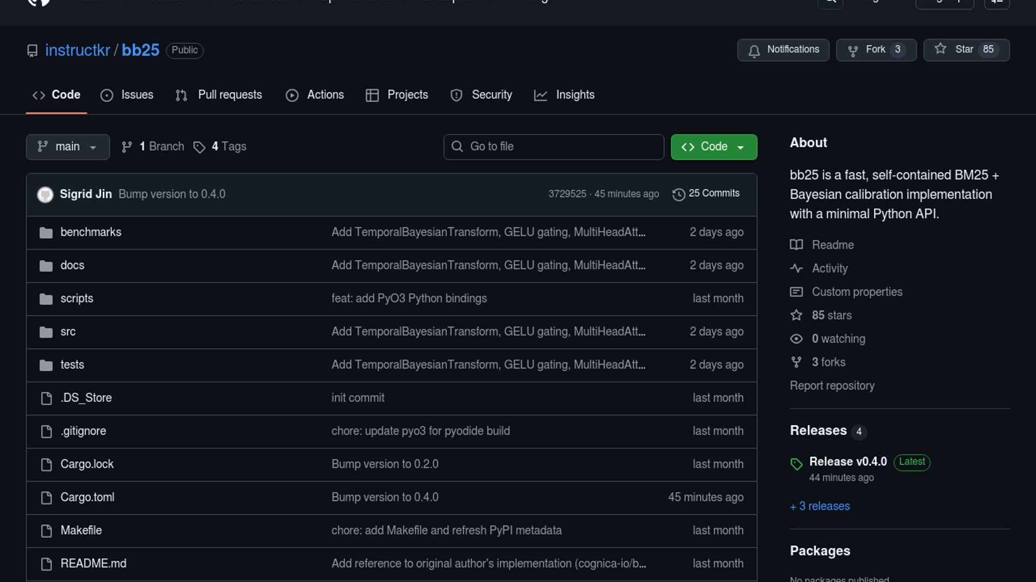
Task: Open the benchmarks folder
Action: pos(91,232)
